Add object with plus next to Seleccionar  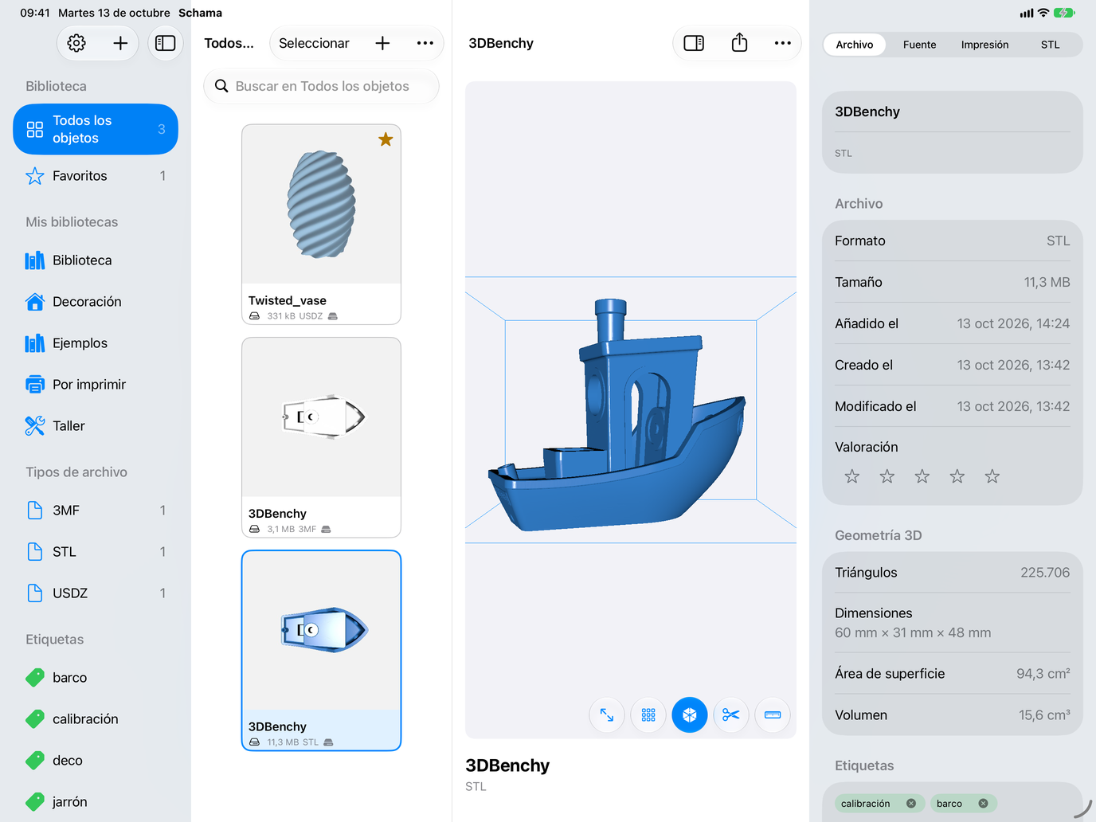click(x=382, y=43)
